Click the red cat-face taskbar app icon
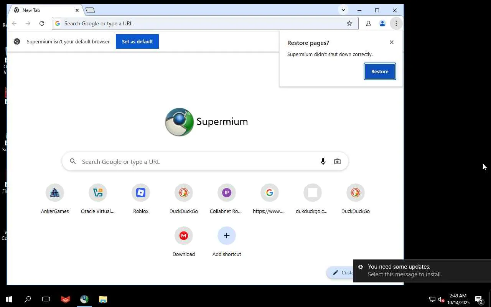This screenshot has height=307, width=491. (x=66, y=299)
